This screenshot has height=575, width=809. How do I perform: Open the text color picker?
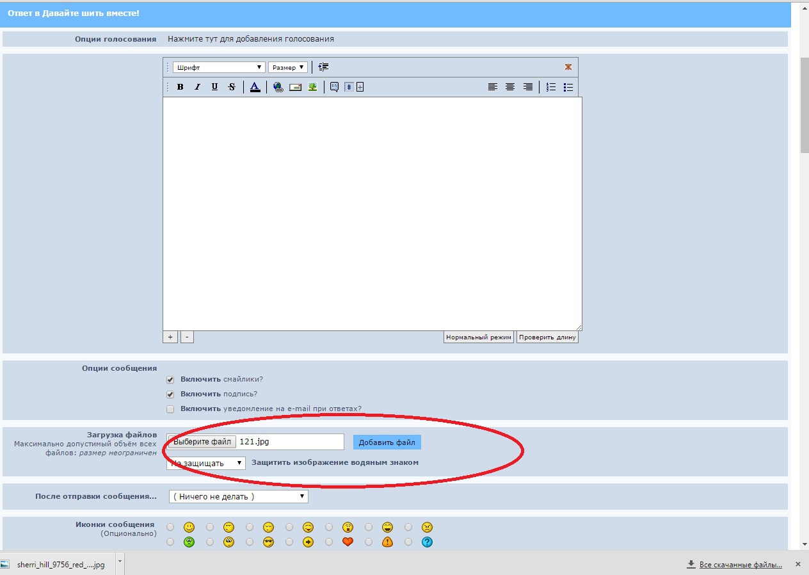(x=255, y=87)
